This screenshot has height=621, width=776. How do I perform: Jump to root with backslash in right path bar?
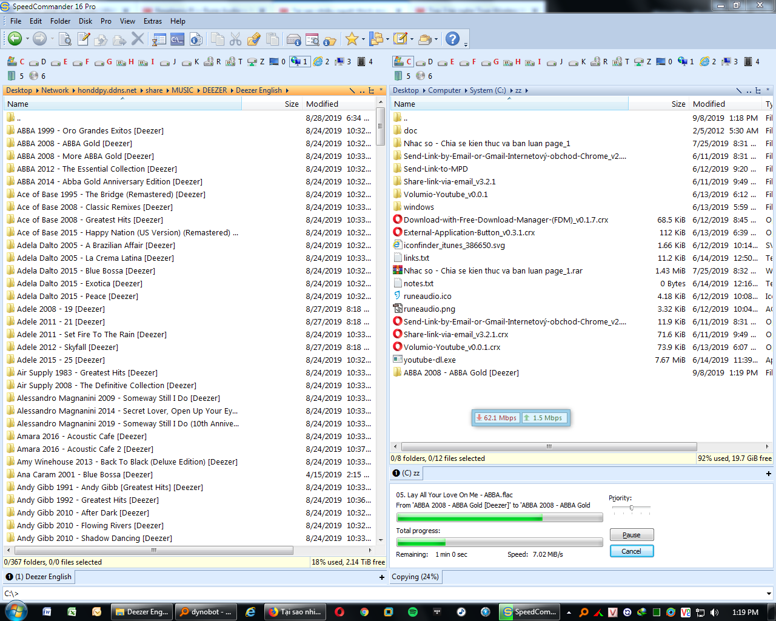coord(738,90)
